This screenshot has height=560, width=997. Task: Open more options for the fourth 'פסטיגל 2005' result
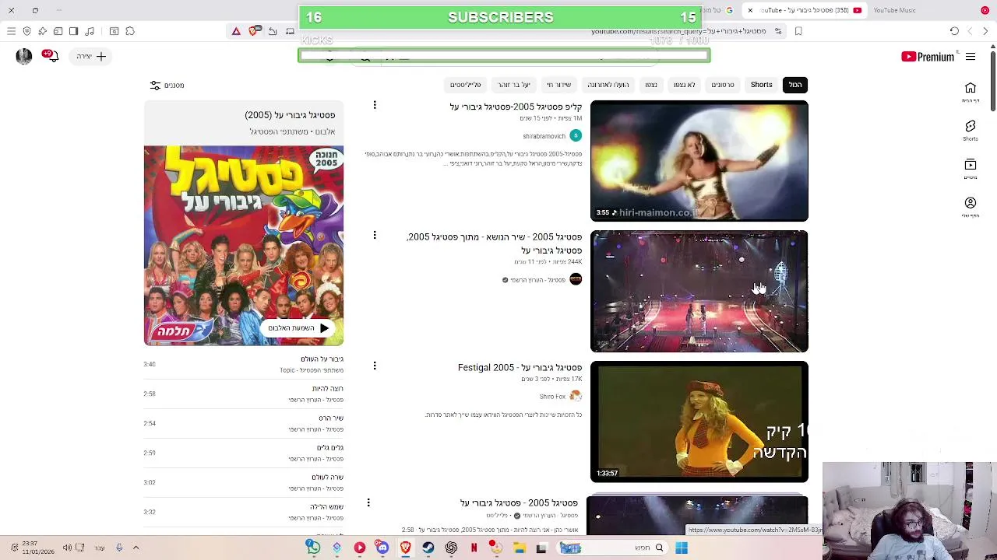pyautogui.click(x=368, y=502)
